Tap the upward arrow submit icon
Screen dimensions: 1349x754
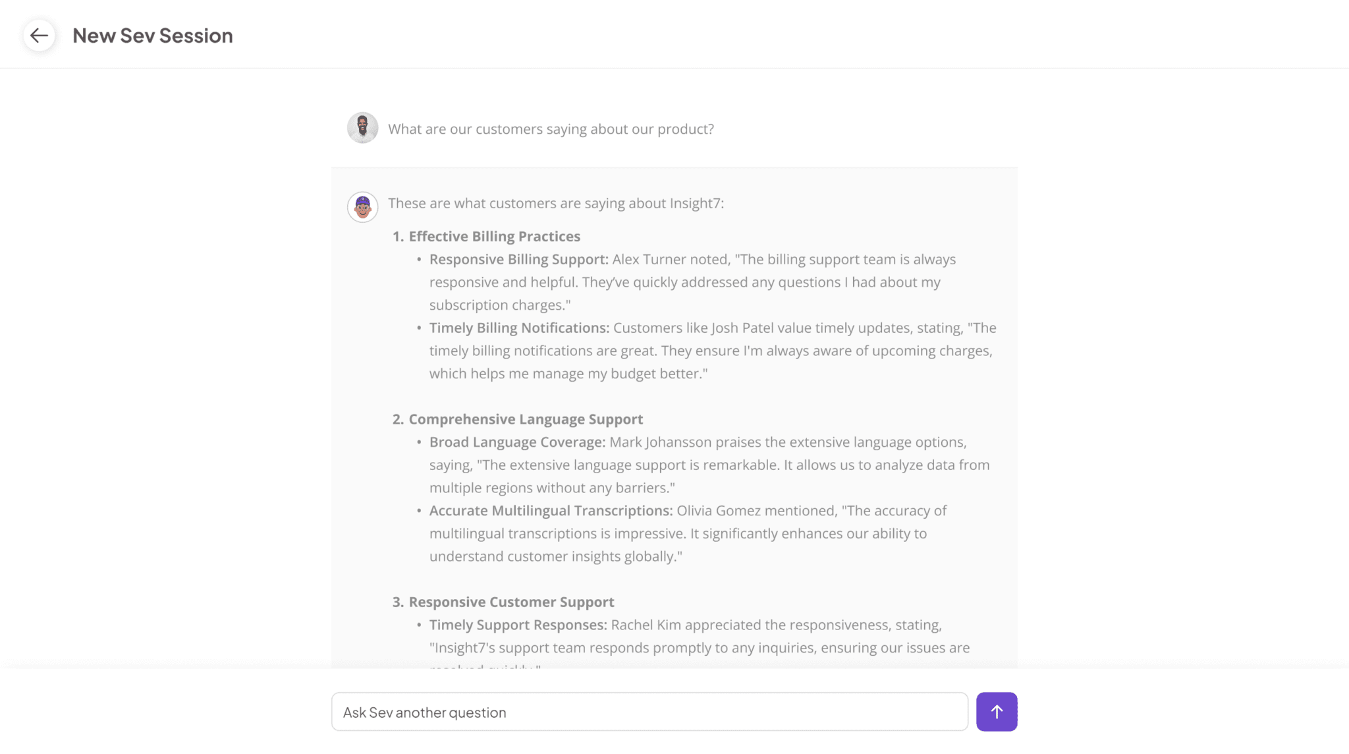[x=996, y=712]
